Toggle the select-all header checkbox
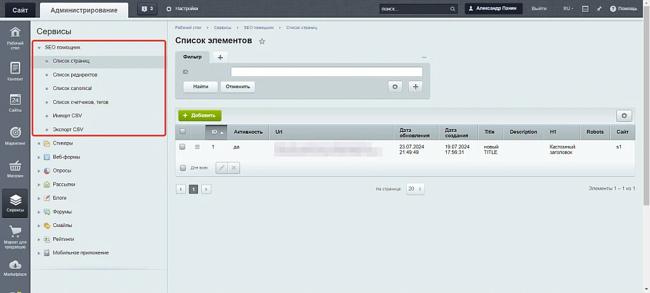650x293 pixels. coord(182,131)
